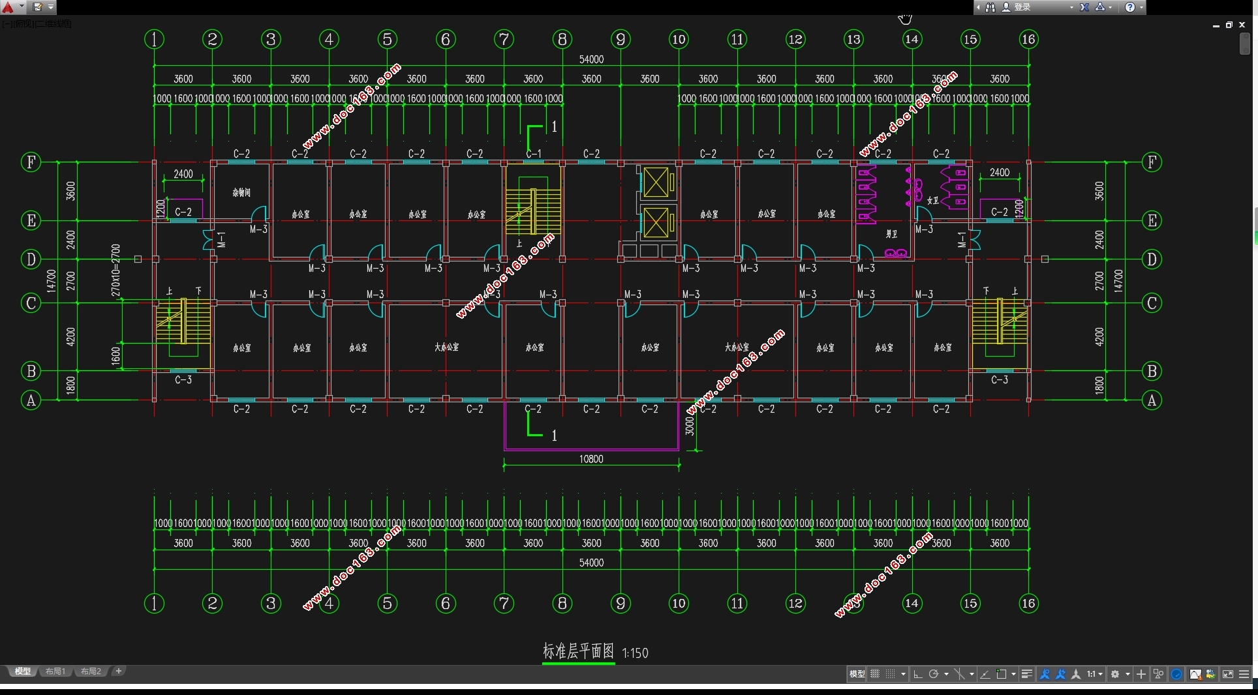1258x695 pixels.
Task: Click the 登录 sign-in button
Action: pos(1022,7)
